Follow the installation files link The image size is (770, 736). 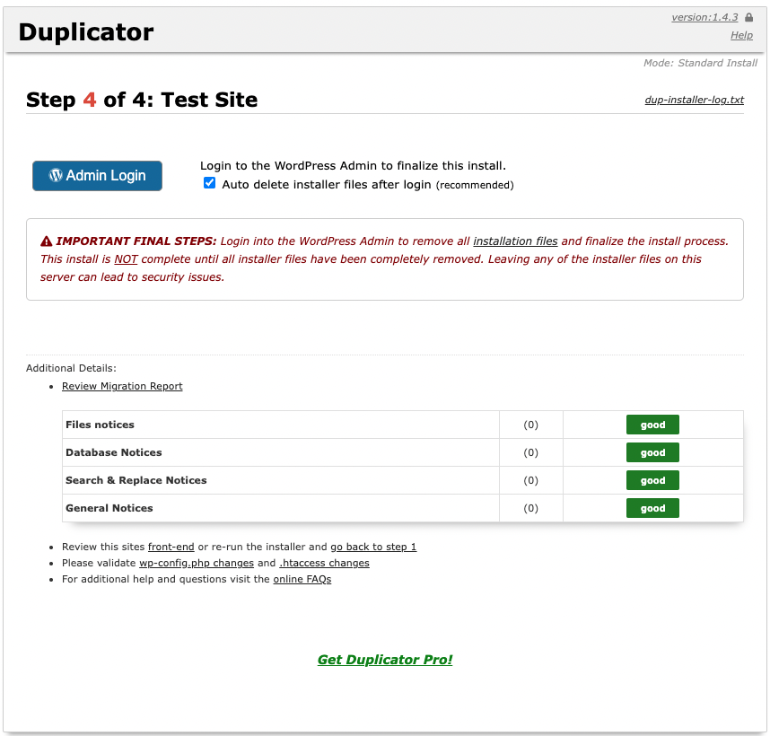click(x=515, y=241)
